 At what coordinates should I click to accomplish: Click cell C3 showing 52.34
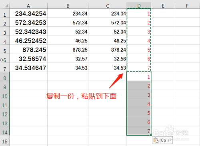tap(108, 32)
